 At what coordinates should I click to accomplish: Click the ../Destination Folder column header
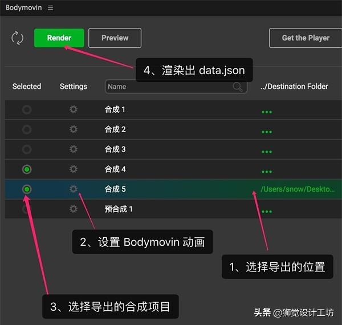294,86
